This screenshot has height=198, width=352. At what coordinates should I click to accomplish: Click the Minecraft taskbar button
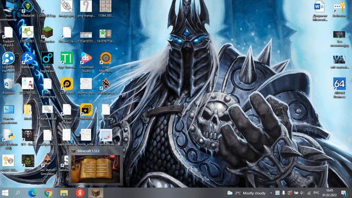96,193
